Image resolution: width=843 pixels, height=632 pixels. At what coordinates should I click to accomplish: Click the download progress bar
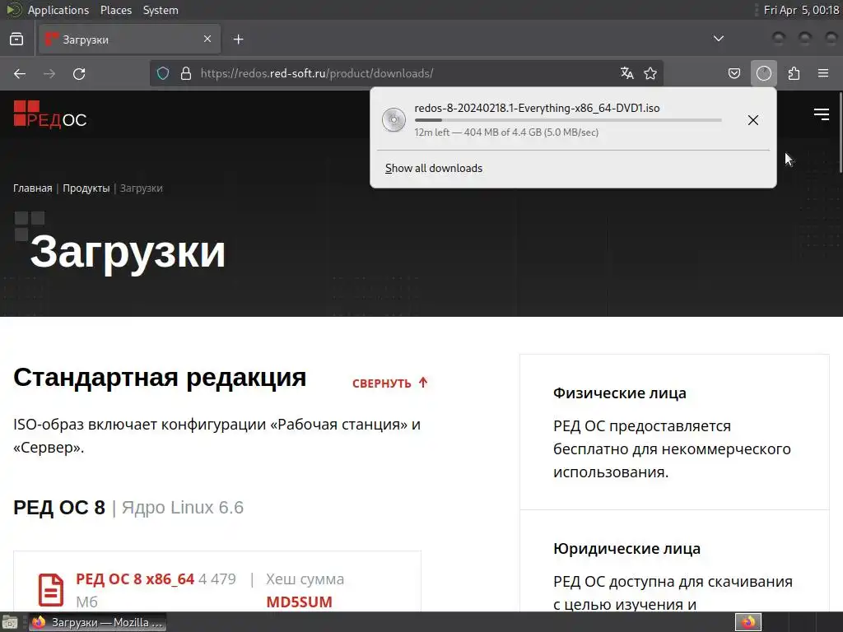tap(568, 120)
